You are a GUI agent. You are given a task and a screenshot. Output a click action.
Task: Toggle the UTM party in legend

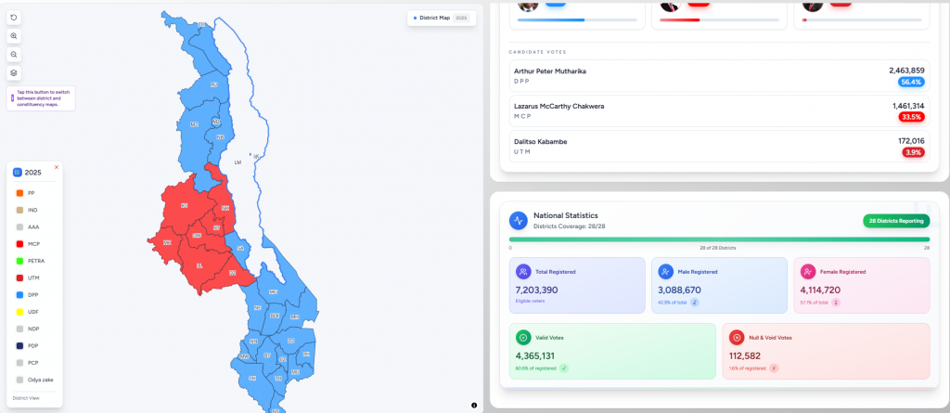coord(19,277)
